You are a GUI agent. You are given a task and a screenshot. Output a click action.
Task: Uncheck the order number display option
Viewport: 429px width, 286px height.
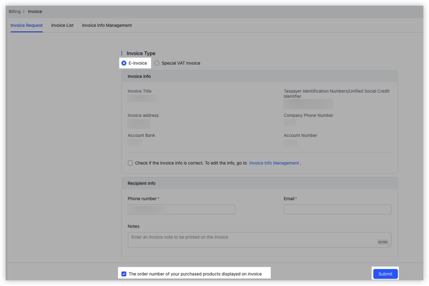point(124,274)
